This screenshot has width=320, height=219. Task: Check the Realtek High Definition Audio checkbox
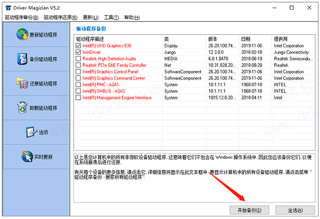click(78, 59)
